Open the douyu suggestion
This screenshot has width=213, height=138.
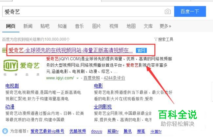tap(97, 131)
